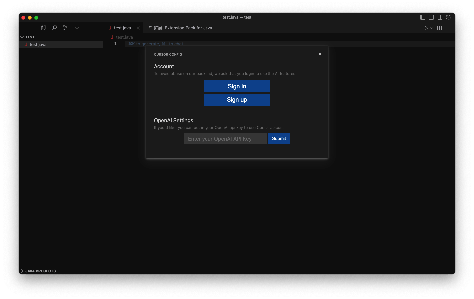Split the editor to the right
474x299 pixels.
pos(439,28)
